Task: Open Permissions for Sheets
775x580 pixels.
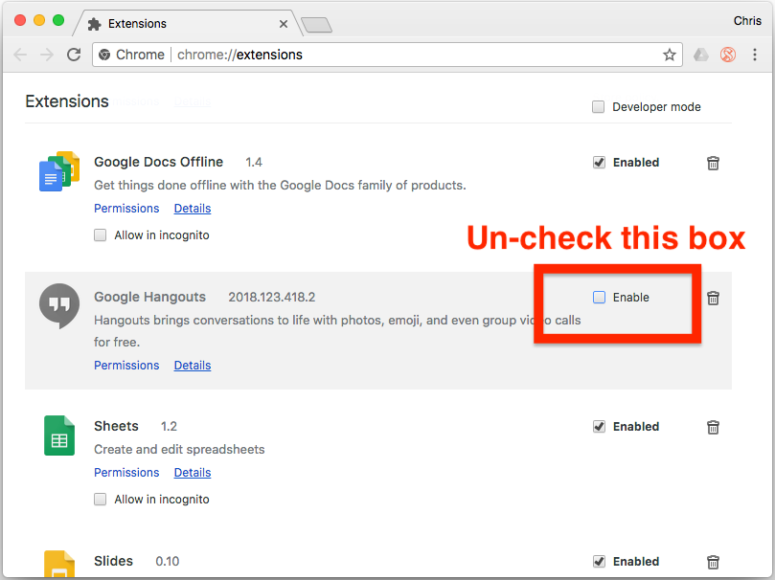Action: point(126,473)
